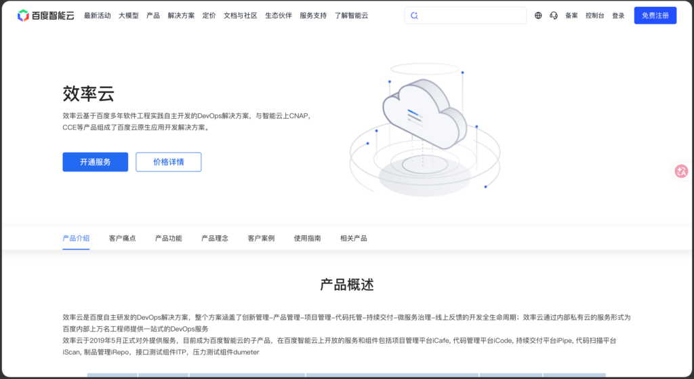
Task: Click the cloud illustration in the banner
Action: (425, 129)
